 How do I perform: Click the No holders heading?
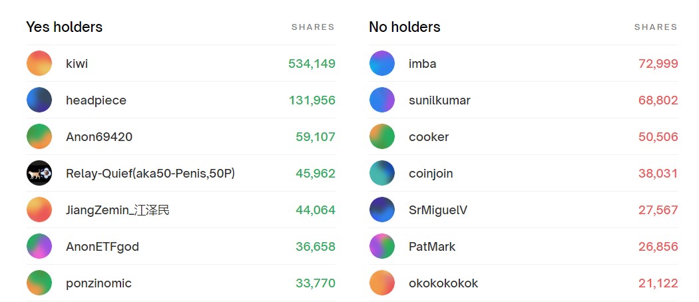405,27
